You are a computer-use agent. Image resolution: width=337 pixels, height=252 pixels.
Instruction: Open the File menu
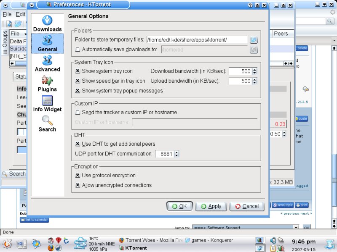pos(8,14)
